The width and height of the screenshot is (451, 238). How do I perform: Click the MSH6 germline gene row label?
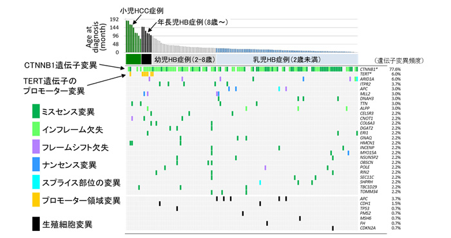[x=365, y=218]
